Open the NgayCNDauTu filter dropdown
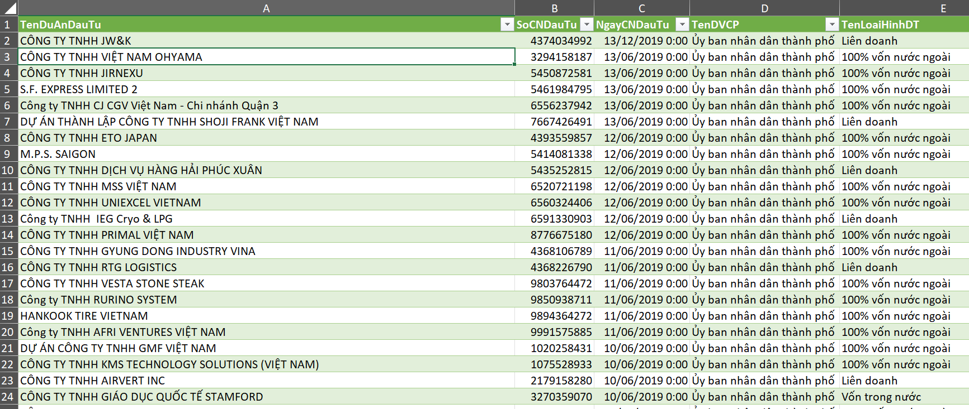This screenshot has height=409, width=969. point(682,25)
